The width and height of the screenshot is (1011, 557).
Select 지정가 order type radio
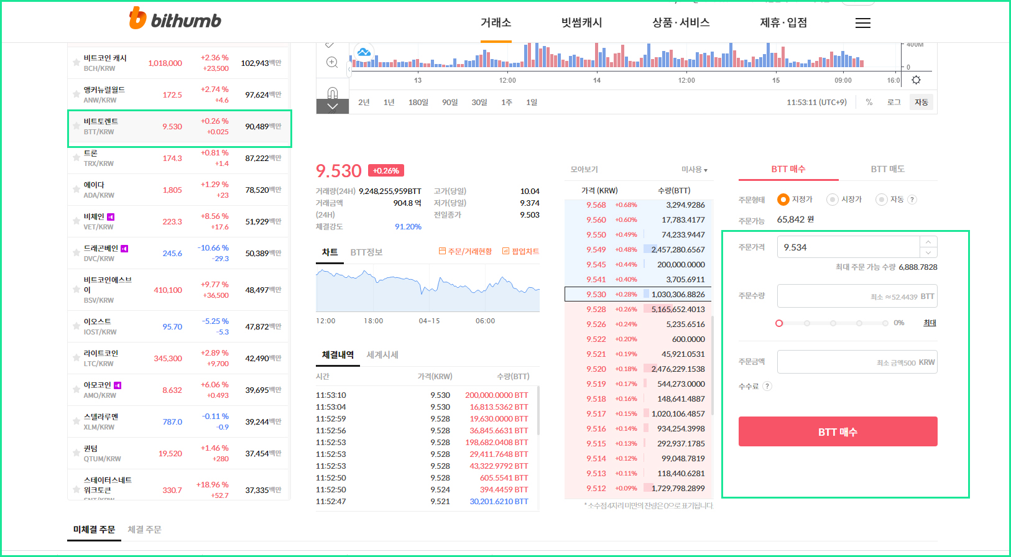coord(783,200)
